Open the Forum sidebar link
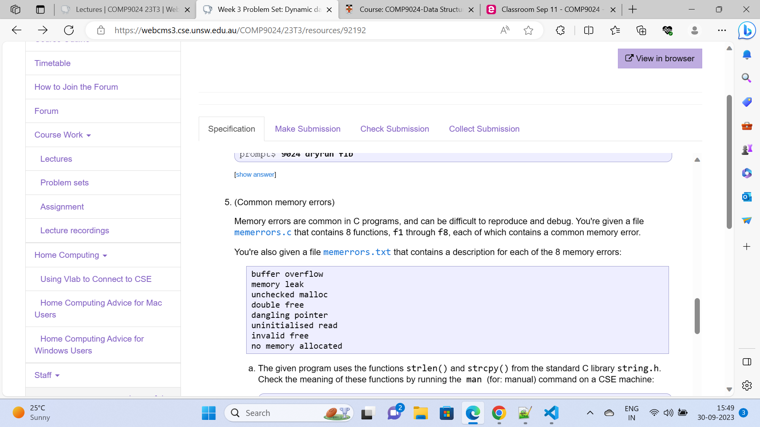The height and width of the screenshot is (427, 760). coord(46,111)
